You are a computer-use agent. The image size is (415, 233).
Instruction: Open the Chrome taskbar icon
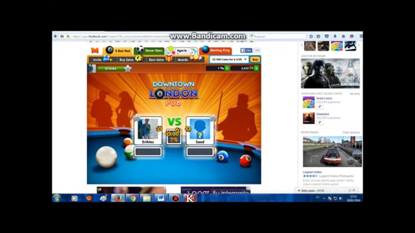132,198
